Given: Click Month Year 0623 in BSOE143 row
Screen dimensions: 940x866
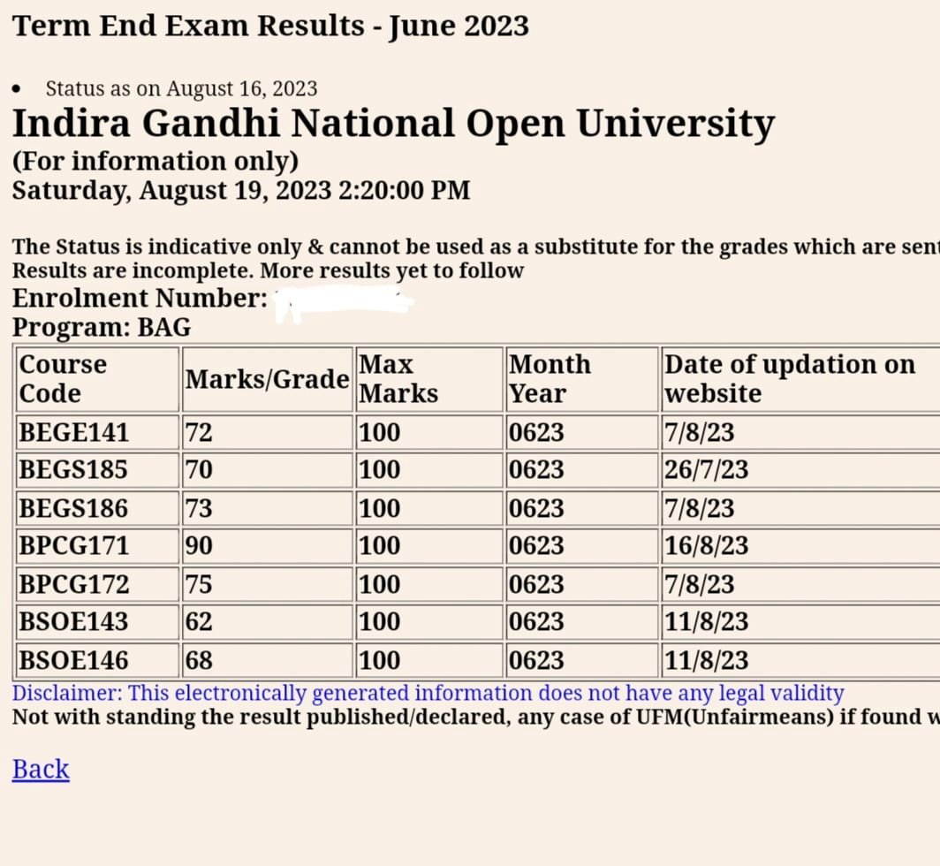Looking at the screenshot, I should (x=536, y=621).
